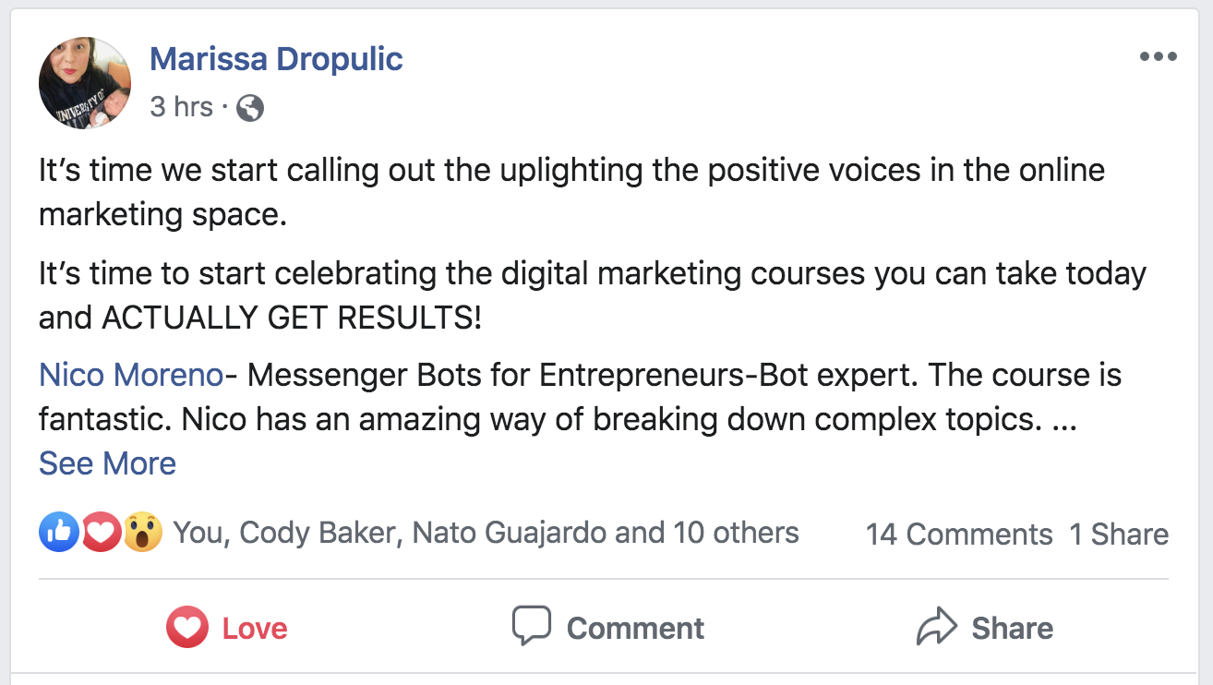Viewport: 1213px width, 685px height.
Task: Click the Share button label
Action: (1012, 629)
